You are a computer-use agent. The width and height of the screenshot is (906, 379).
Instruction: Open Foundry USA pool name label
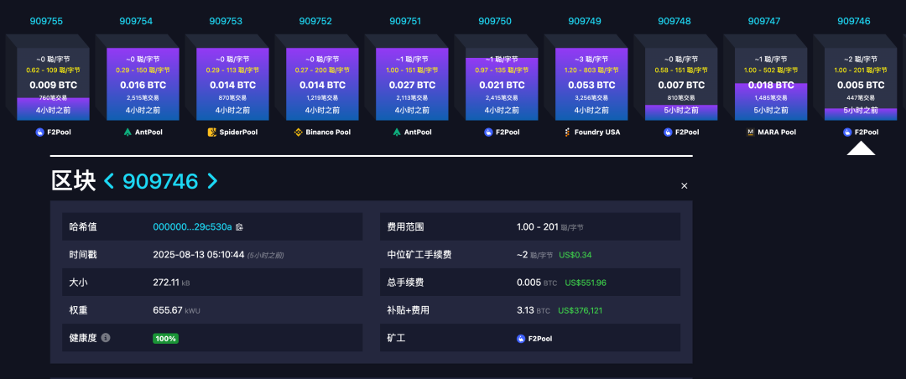[597, 132]
